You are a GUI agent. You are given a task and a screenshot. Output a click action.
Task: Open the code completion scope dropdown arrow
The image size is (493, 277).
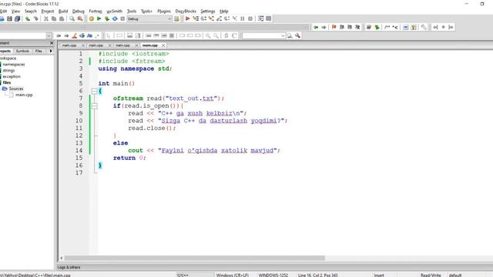[x=49, y=36]
